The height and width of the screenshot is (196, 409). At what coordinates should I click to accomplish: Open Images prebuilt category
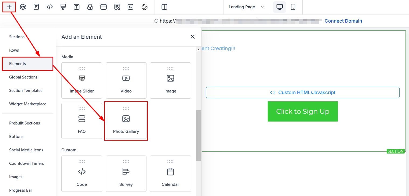click(x=16, y=177)
